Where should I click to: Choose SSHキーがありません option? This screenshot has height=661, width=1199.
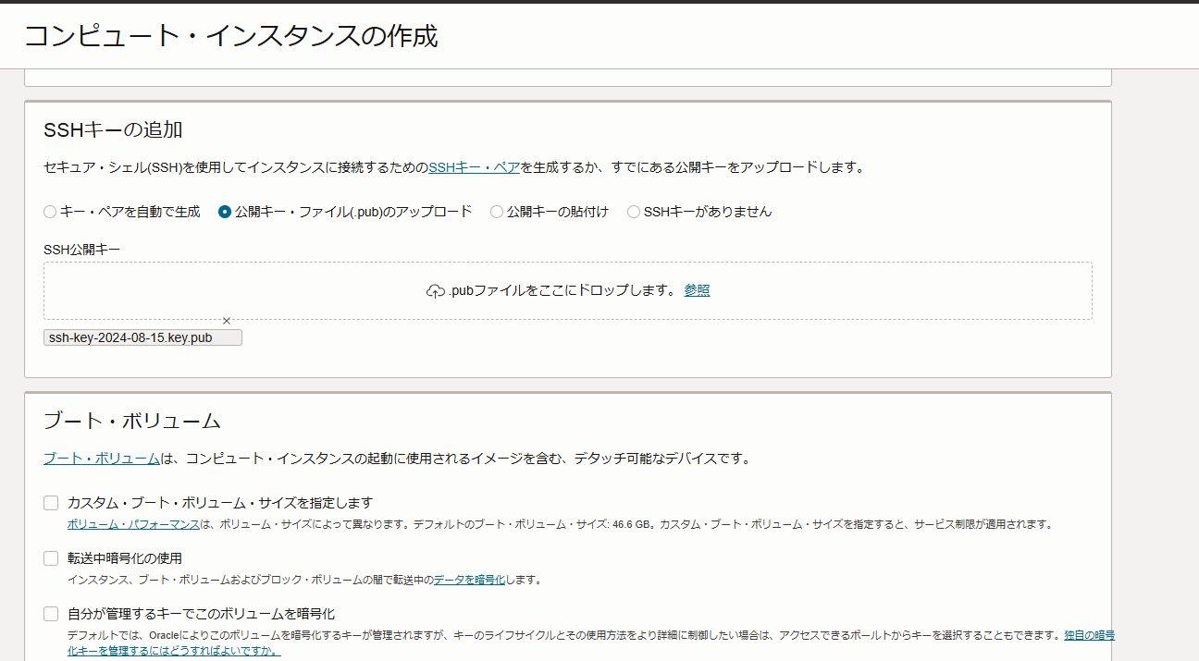[634, 211]
